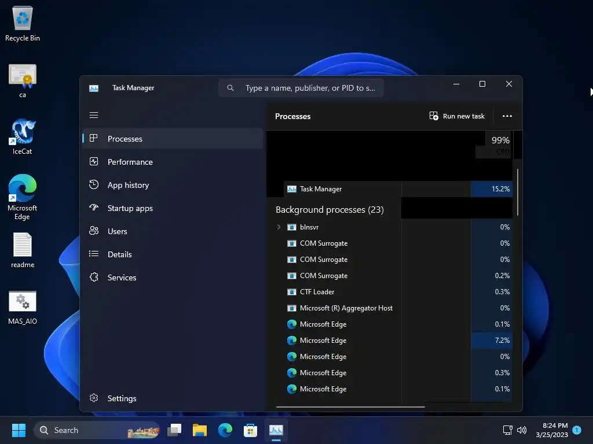Image resolution: width=593 pixels, height=444 pixels.
Task: Switch to the Performance page
Action: 173,162
